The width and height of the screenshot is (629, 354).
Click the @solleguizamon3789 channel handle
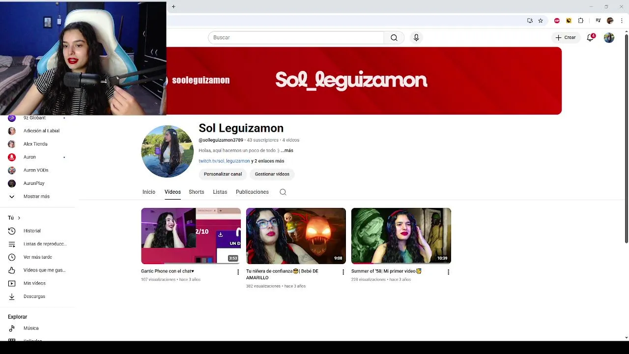coord(221,140)
